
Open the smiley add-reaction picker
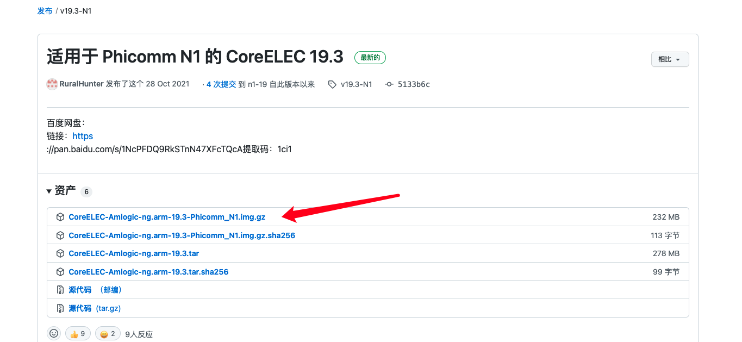tap(54, 333)
